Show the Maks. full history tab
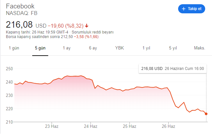Viewport: 212px width, 134px height. click(x=199, y=48)
